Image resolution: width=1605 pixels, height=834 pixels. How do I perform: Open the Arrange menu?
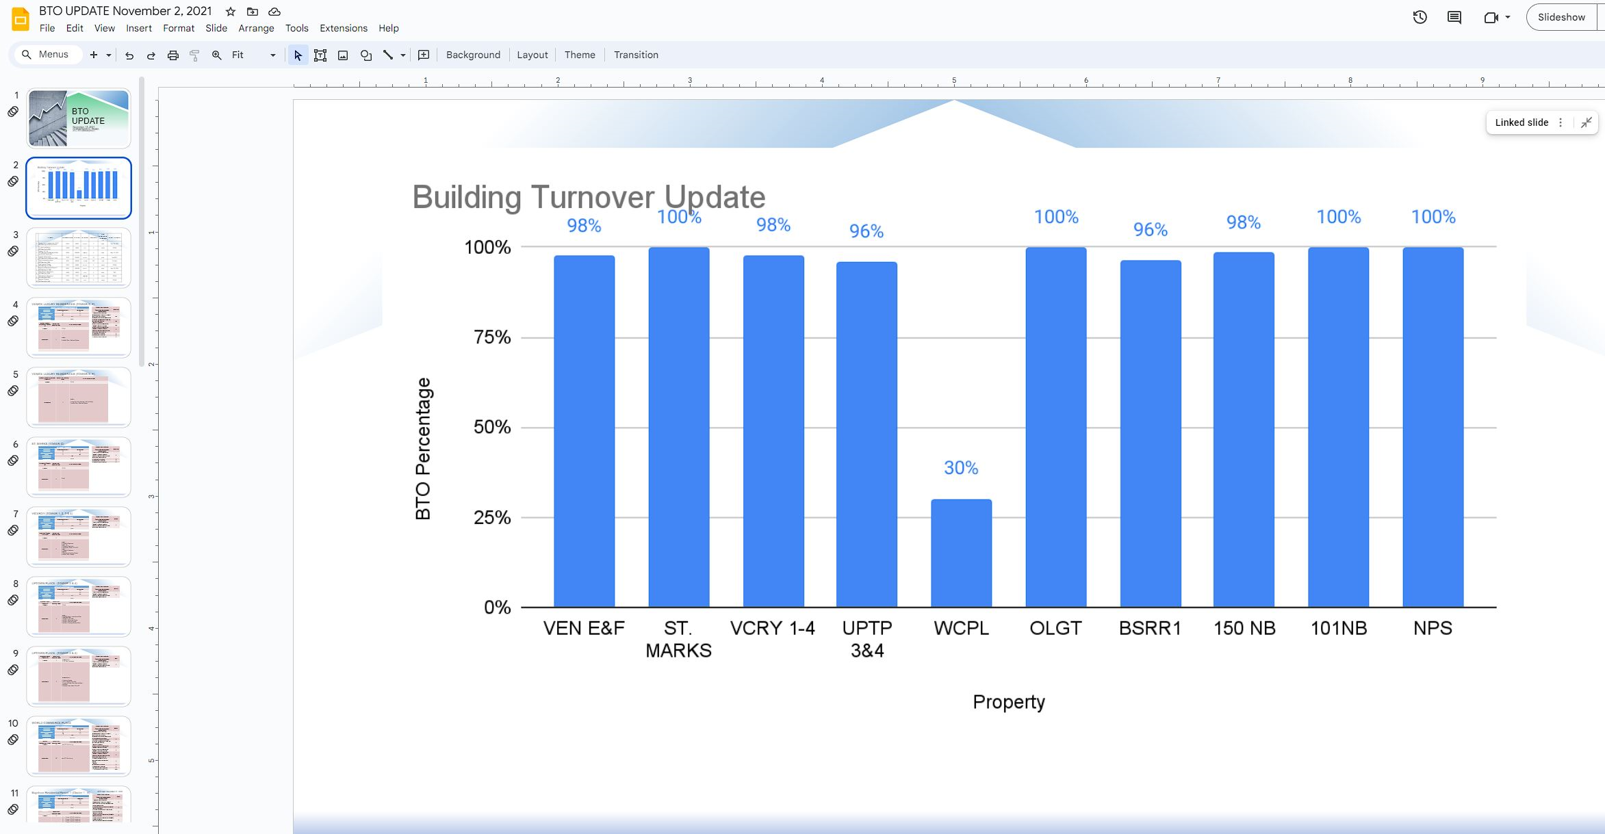pos(256,28)
